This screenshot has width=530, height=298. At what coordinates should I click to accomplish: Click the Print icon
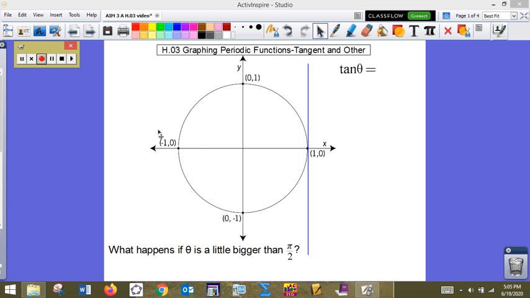coord(123,31)
